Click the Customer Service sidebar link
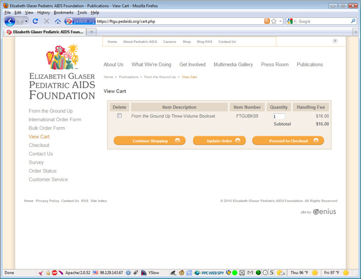361x279 pixels. click(48, 179)
